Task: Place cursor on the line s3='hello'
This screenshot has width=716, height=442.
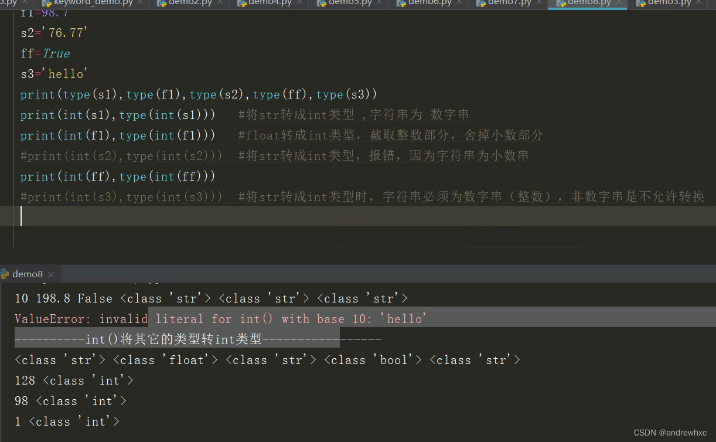Action: [x=54, y=74]
